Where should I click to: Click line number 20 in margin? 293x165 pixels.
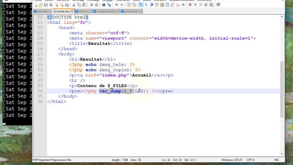point(40,17)
